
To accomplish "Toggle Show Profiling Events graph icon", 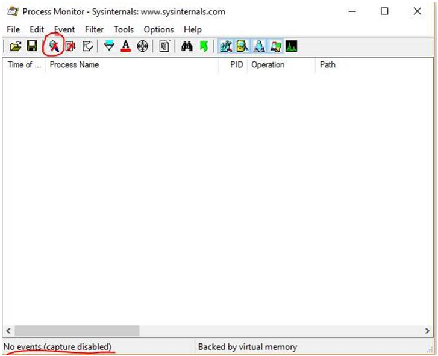I will (x=292, y=46).
